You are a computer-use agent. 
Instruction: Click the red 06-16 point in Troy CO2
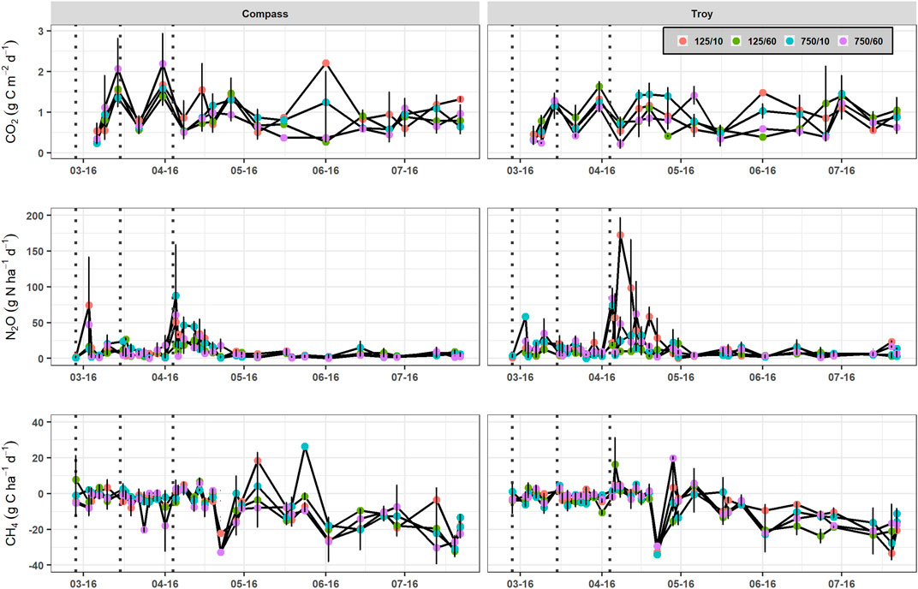click(x=762, y=92)
